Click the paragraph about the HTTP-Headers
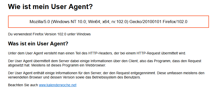 97,53
